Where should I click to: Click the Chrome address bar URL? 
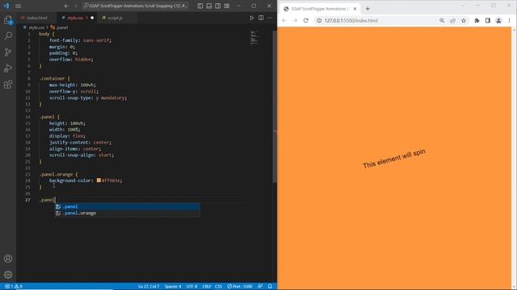point(351,20)
